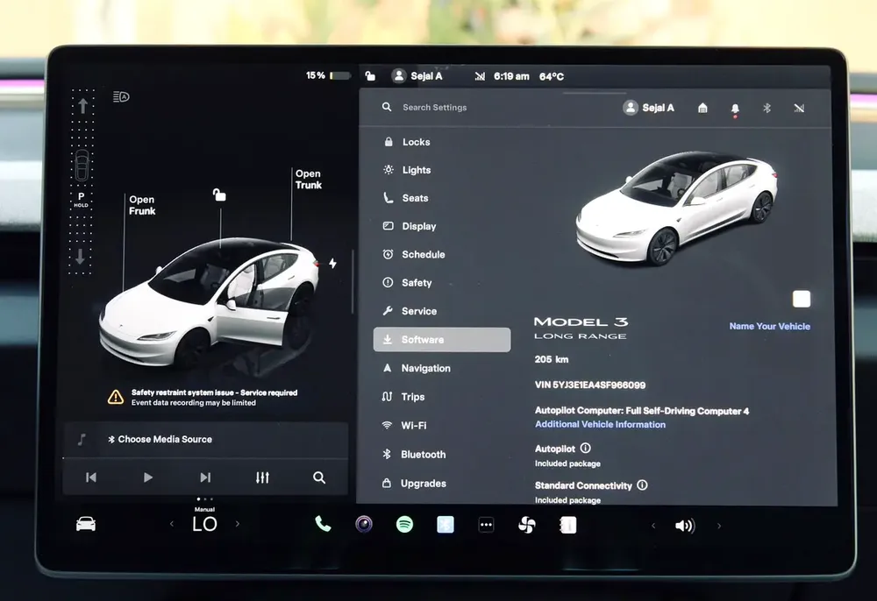Toggle the auto headlights icon
This screenshot has width=877, height=601.
pyautogui.click(x=121, y=96)
